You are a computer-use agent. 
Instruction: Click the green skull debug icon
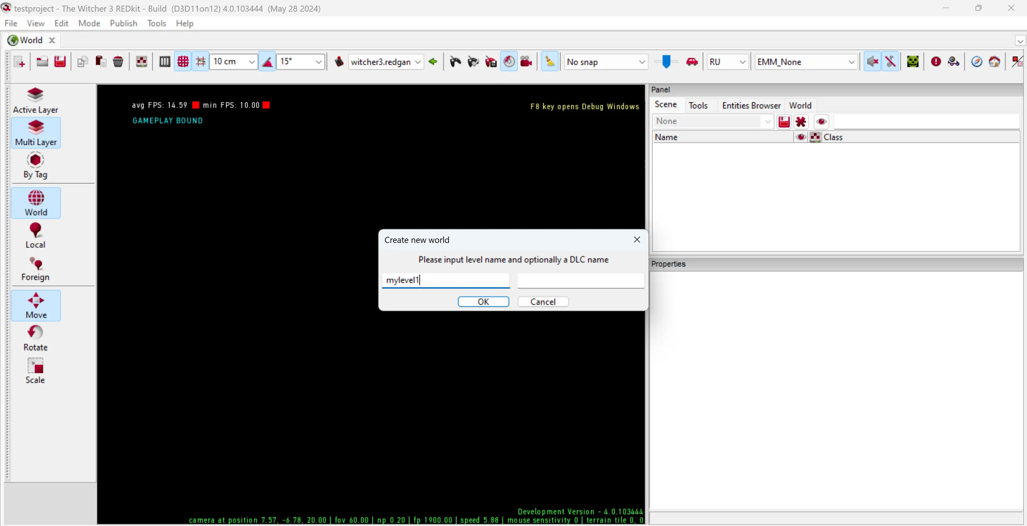912,61
